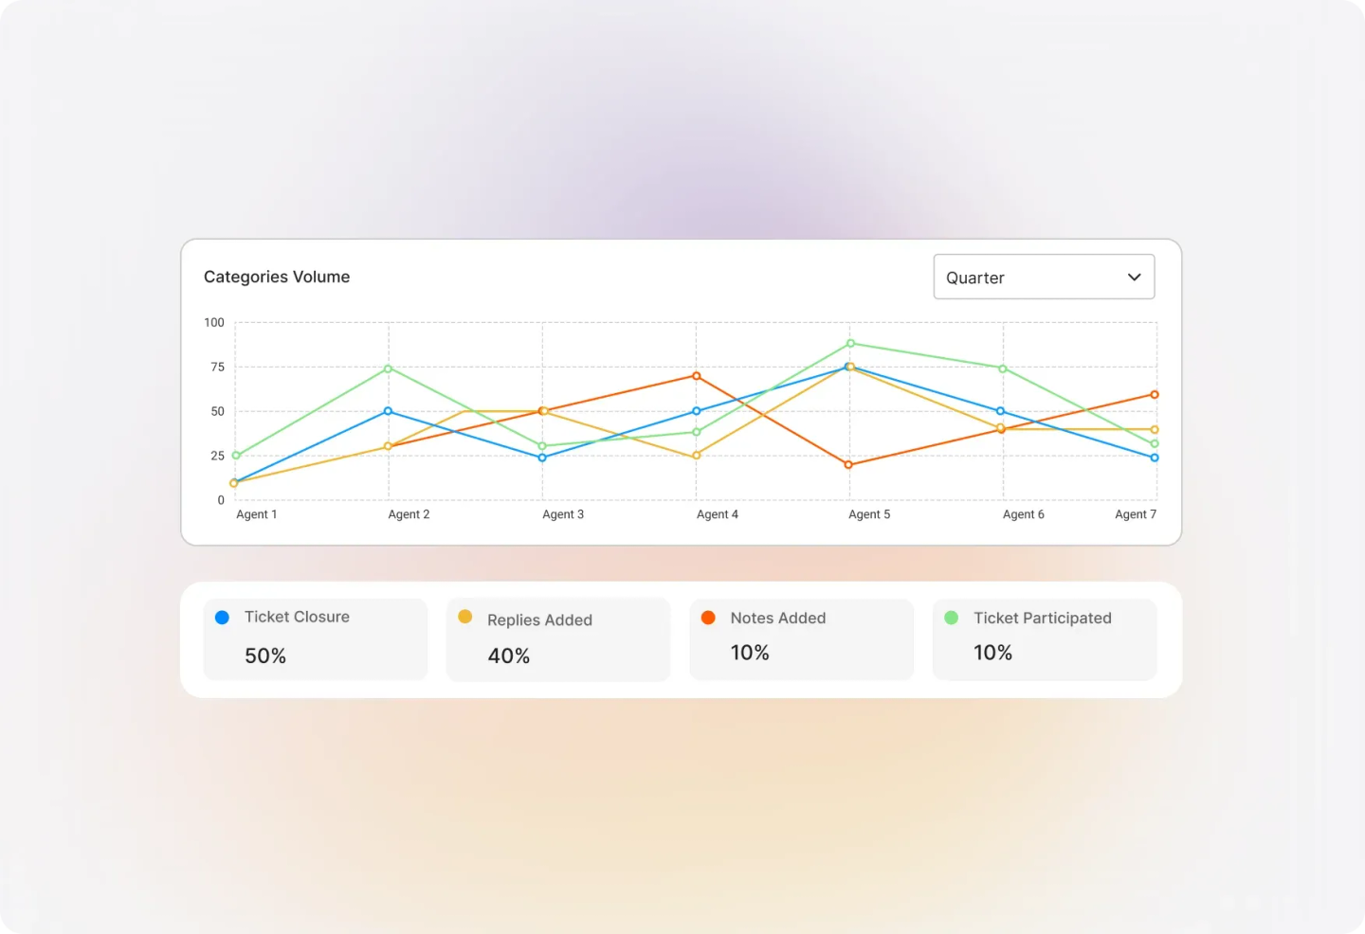
Task: Click the Agent 3 x-axis label
Action: [563, 514]
